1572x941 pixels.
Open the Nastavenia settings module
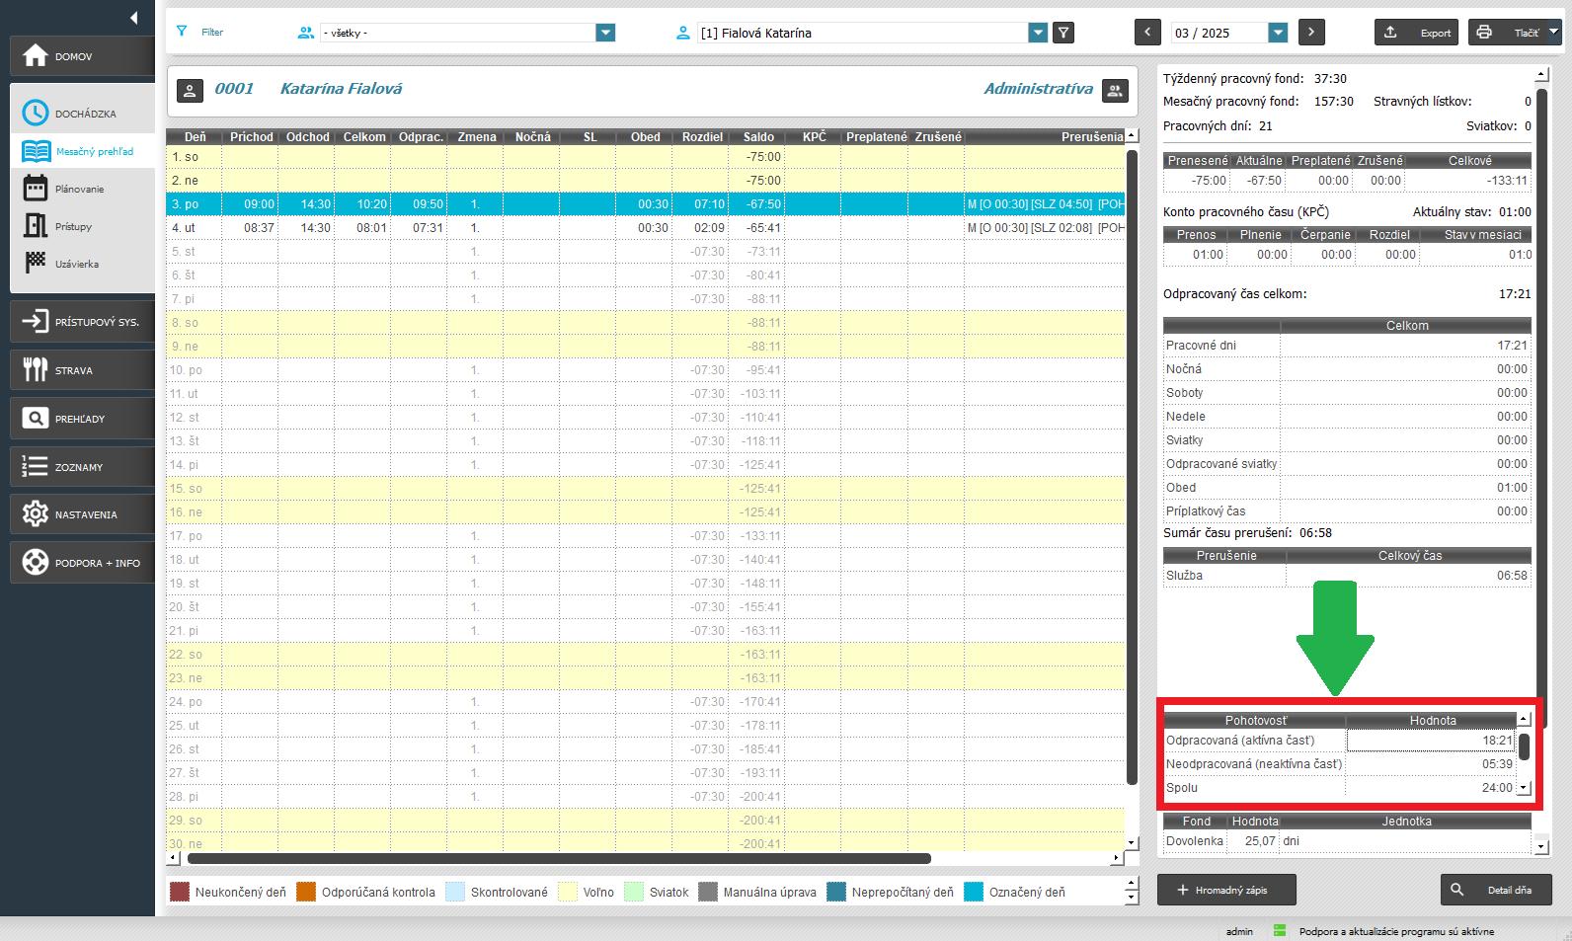[82, 514]
